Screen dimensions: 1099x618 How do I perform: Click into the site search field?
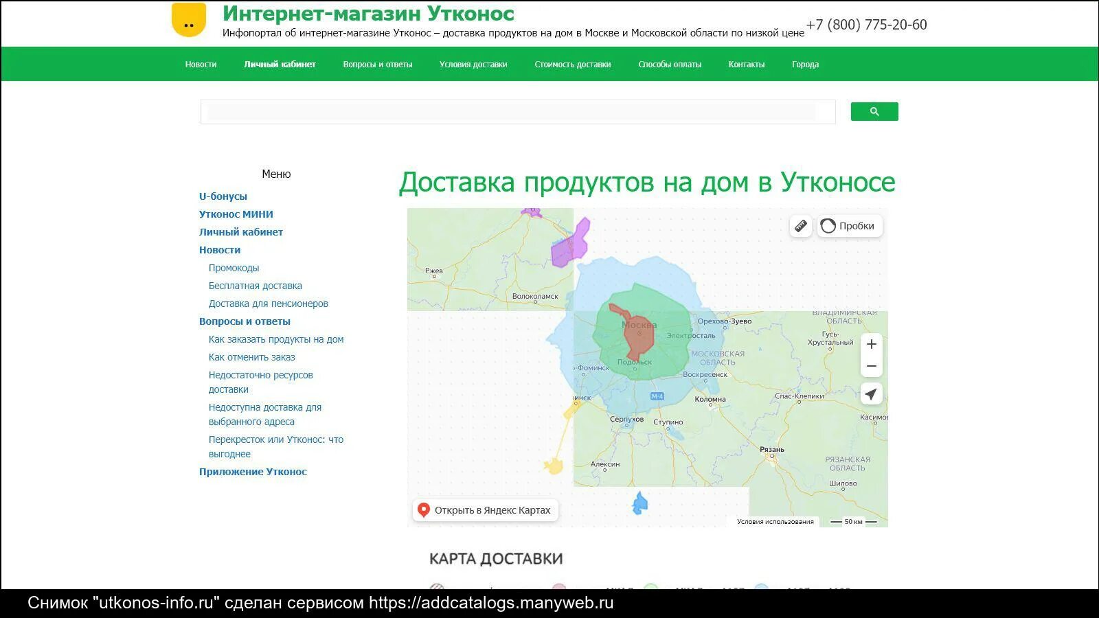[x=518, y=112]
